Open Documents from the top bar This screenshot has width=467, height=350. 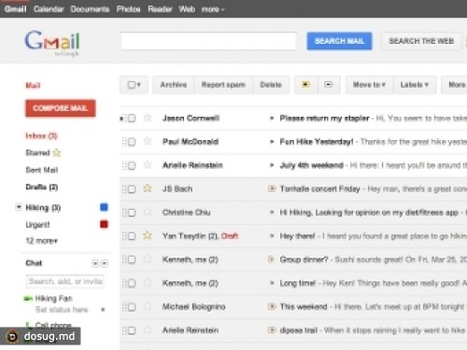[90, 9]
